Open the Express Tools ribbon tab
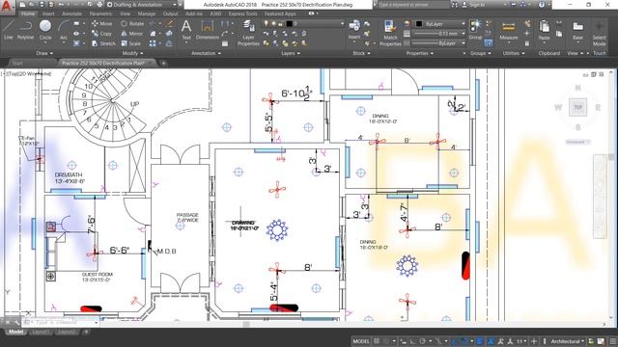The image size is (618, 347). (242, 13)
